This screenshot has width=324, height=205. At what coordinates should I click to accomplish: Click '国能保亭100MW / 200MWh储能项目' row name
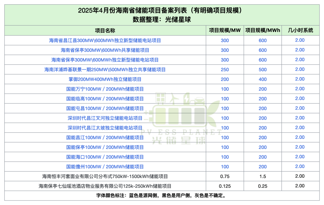[105, 147]
